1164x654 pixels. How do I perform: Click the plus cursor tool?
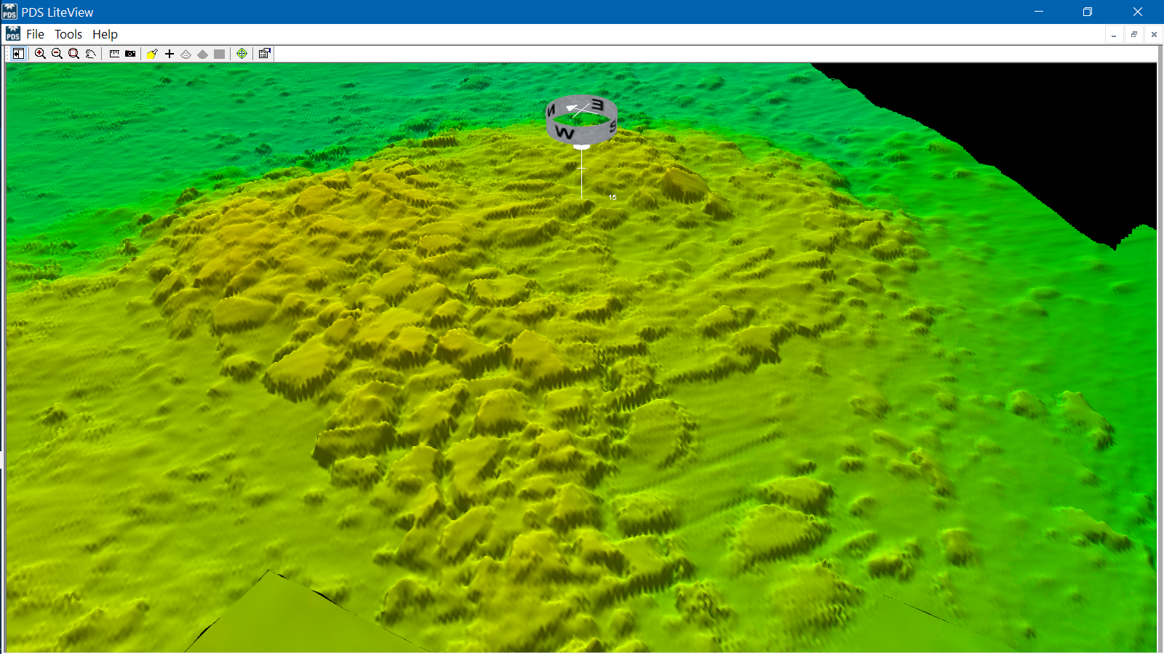point(170,54)
